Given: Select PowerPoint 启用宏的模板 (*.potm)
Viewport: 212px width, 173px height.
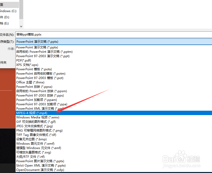Looking at the screenshot, I should [114, 74].
